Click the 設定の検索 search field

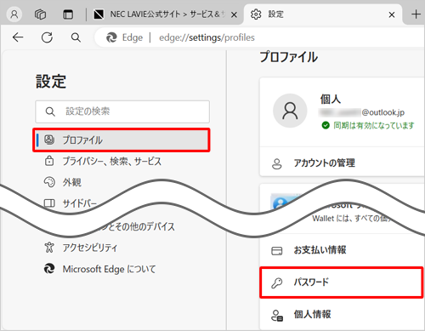coord(122,111)
